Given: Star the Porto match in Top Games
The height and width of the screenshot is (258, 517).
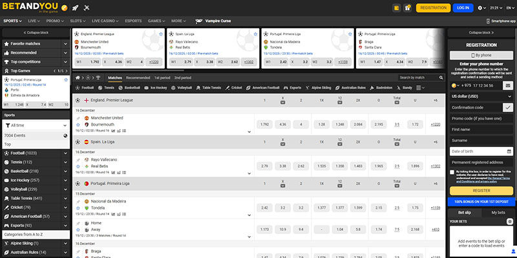Looking at the screenshot, I should click(x=66, y=79).
